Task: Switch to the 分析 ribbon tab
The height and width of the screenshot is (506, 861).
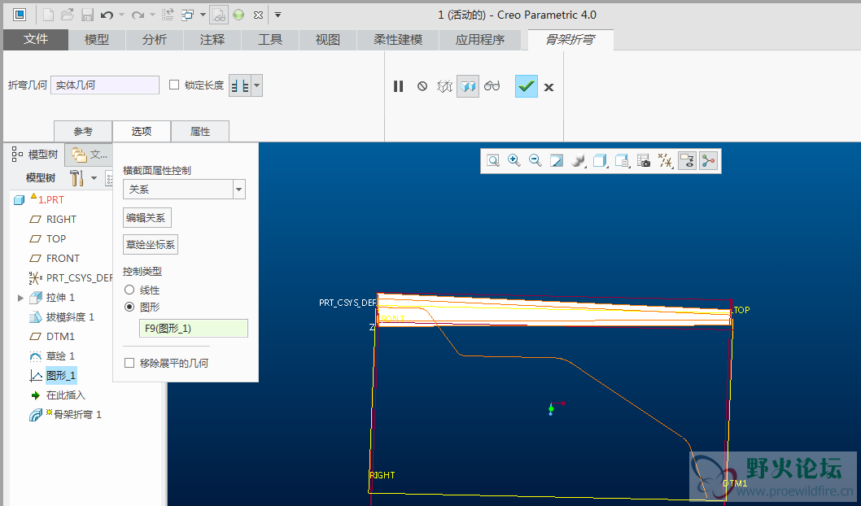Action: click(155, 40)
